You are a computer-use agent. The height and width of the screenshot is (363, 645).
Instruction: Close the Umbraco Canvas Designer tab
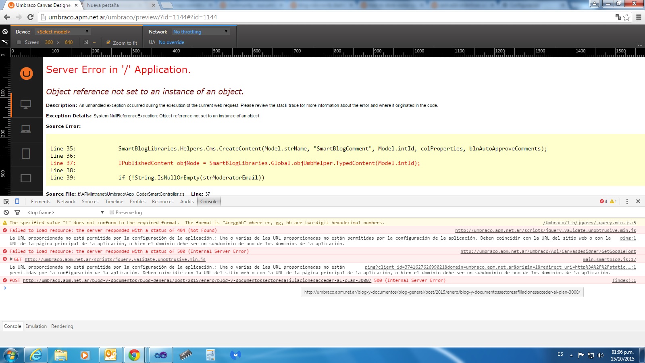pos(76,5)
